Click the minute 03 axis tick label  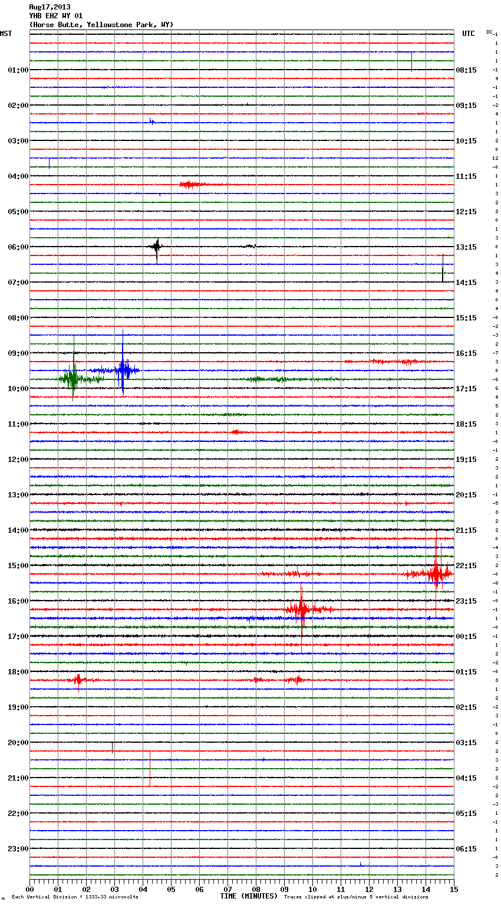point(114,889)
